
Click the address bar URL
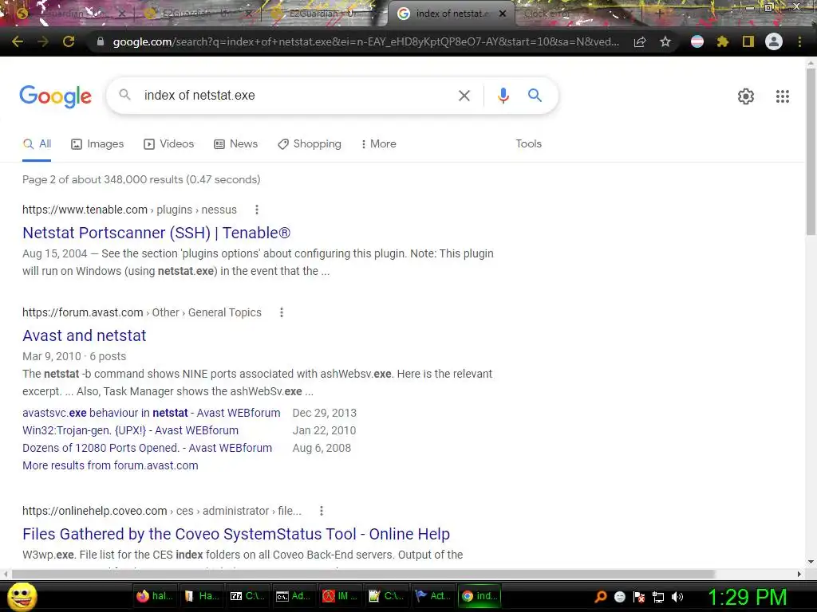[x=365, y=41]
